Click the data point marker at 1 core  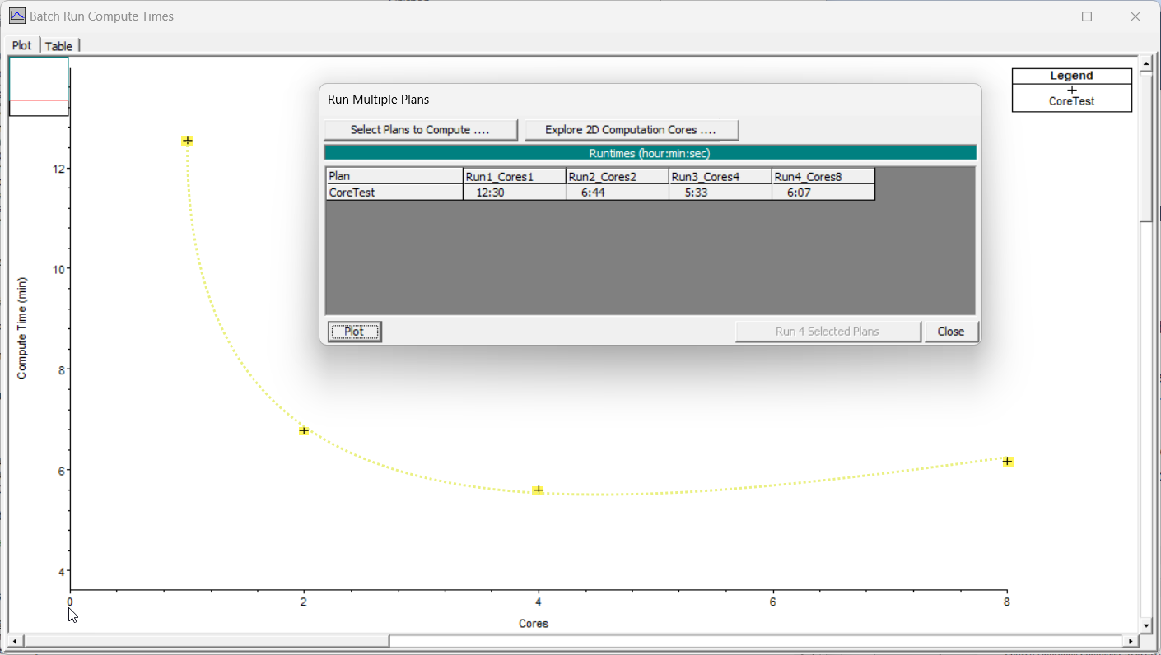click(187, 141)
